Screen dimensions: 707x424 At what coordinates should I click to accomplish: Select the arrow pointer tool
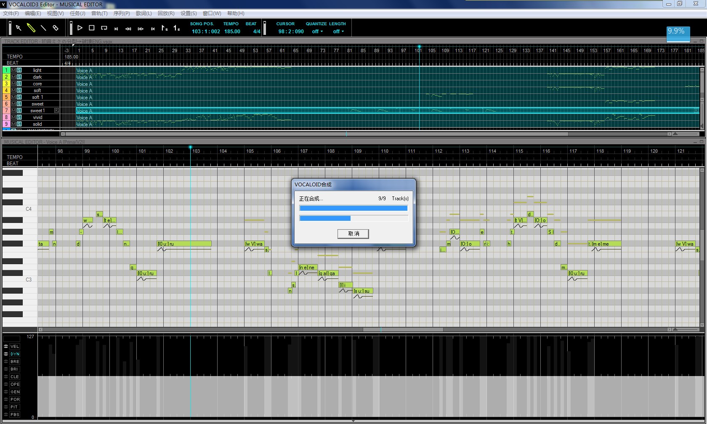(x=19, y=28)
